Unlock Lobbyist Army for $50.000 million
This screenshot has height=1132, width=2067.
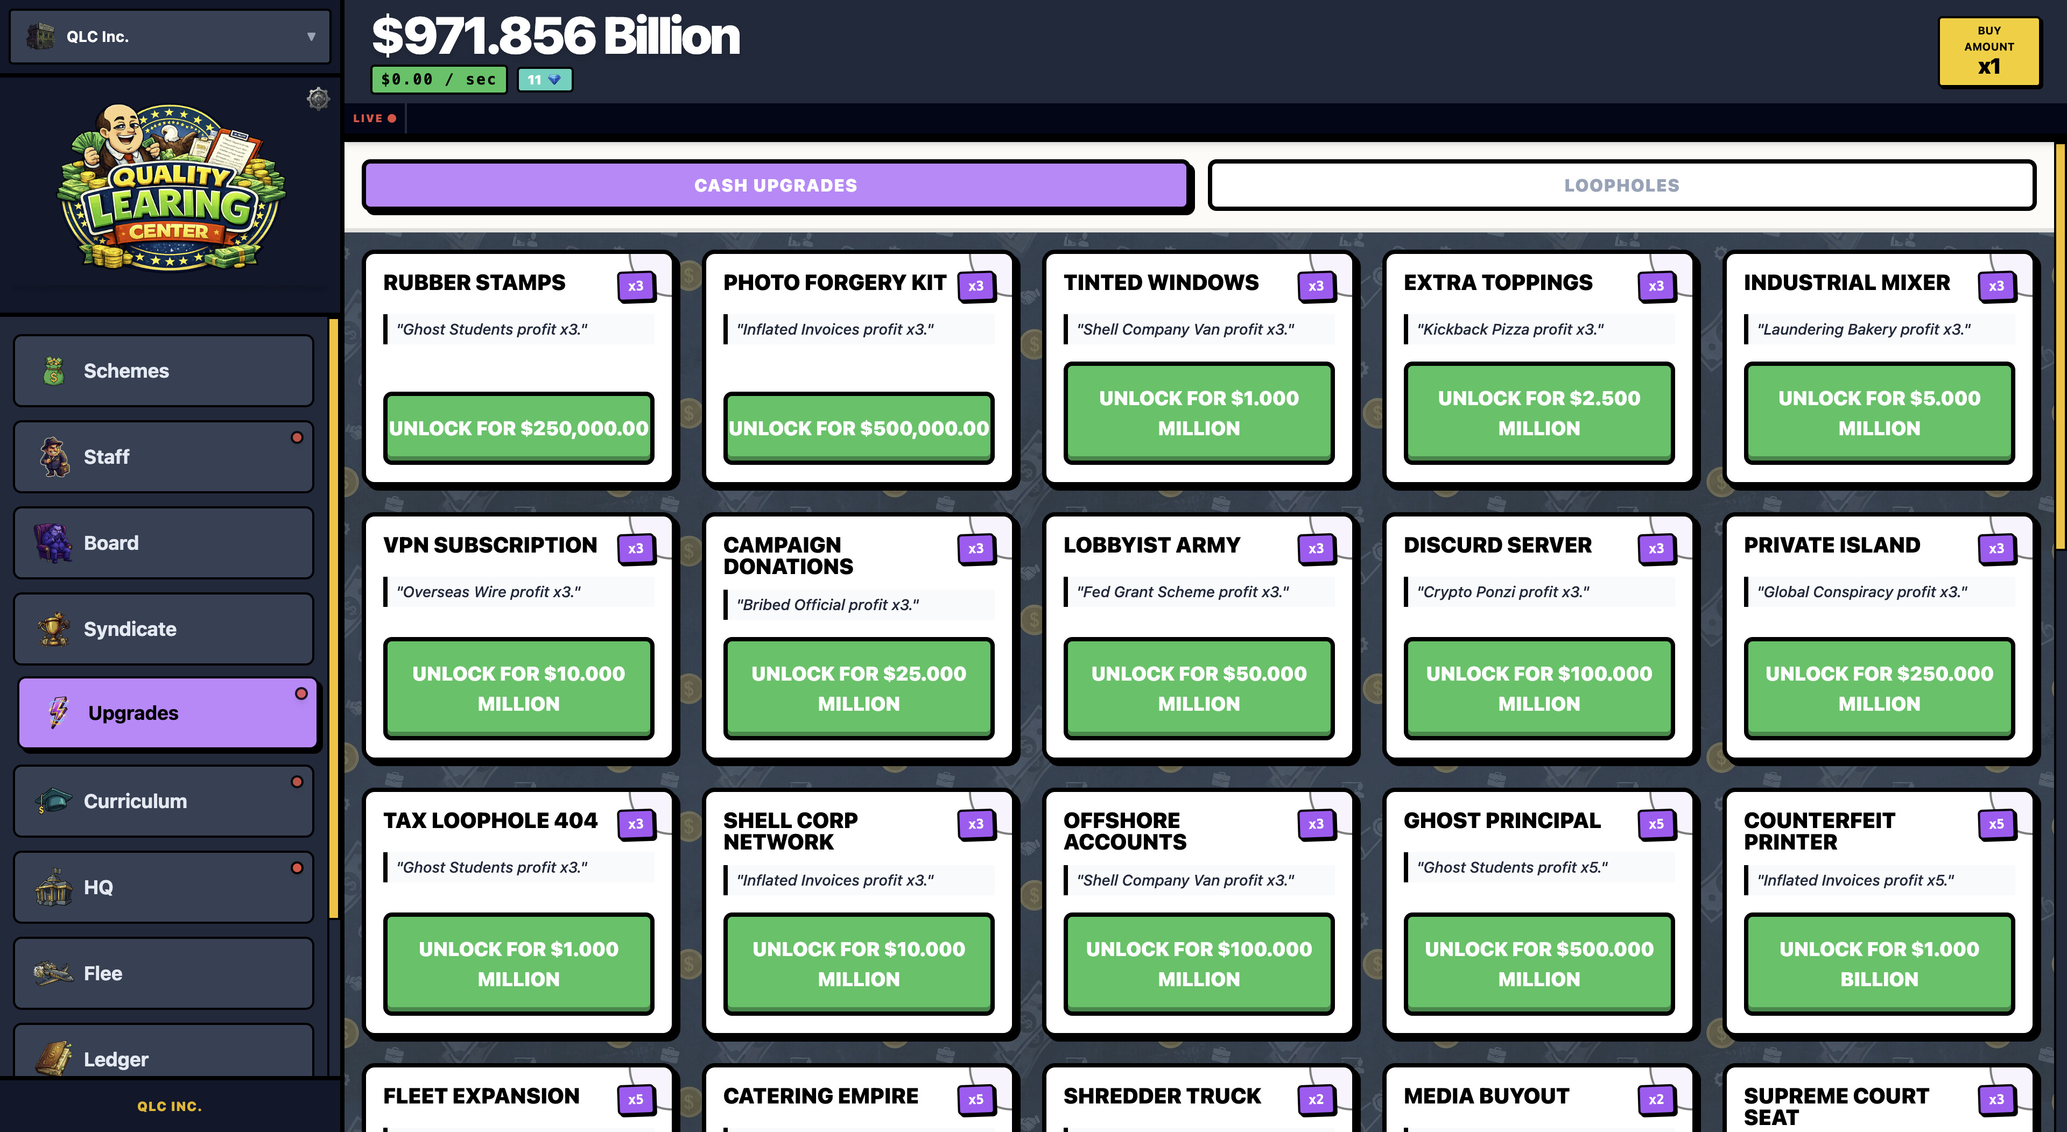tap(1199, 688)
